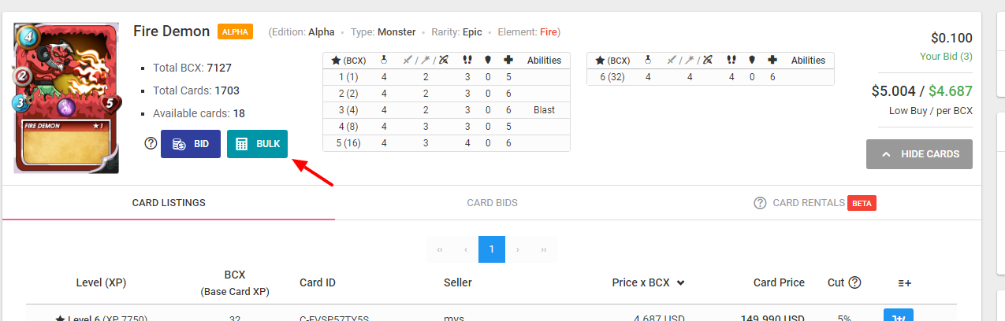Open the BID button

(x=190, y=144)
